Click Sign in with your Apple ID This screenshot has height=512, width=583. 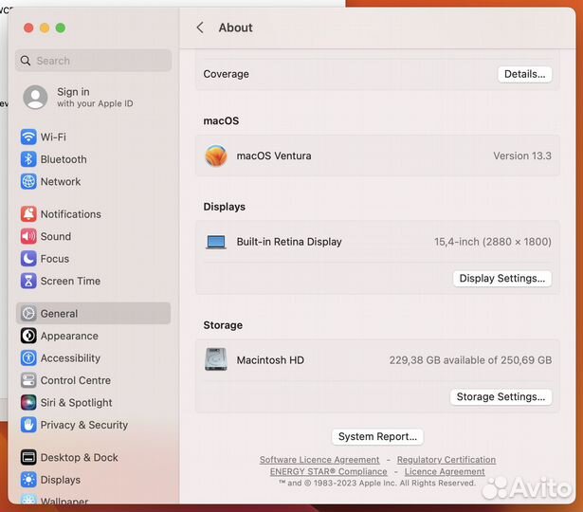point(95,97)
